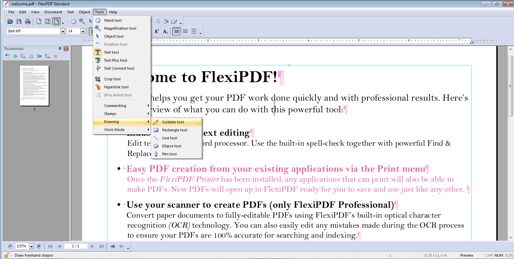This screenshot has height=259, width=514.
Task: Select Scribble tool in Drawing submenu
Action: 177,122
